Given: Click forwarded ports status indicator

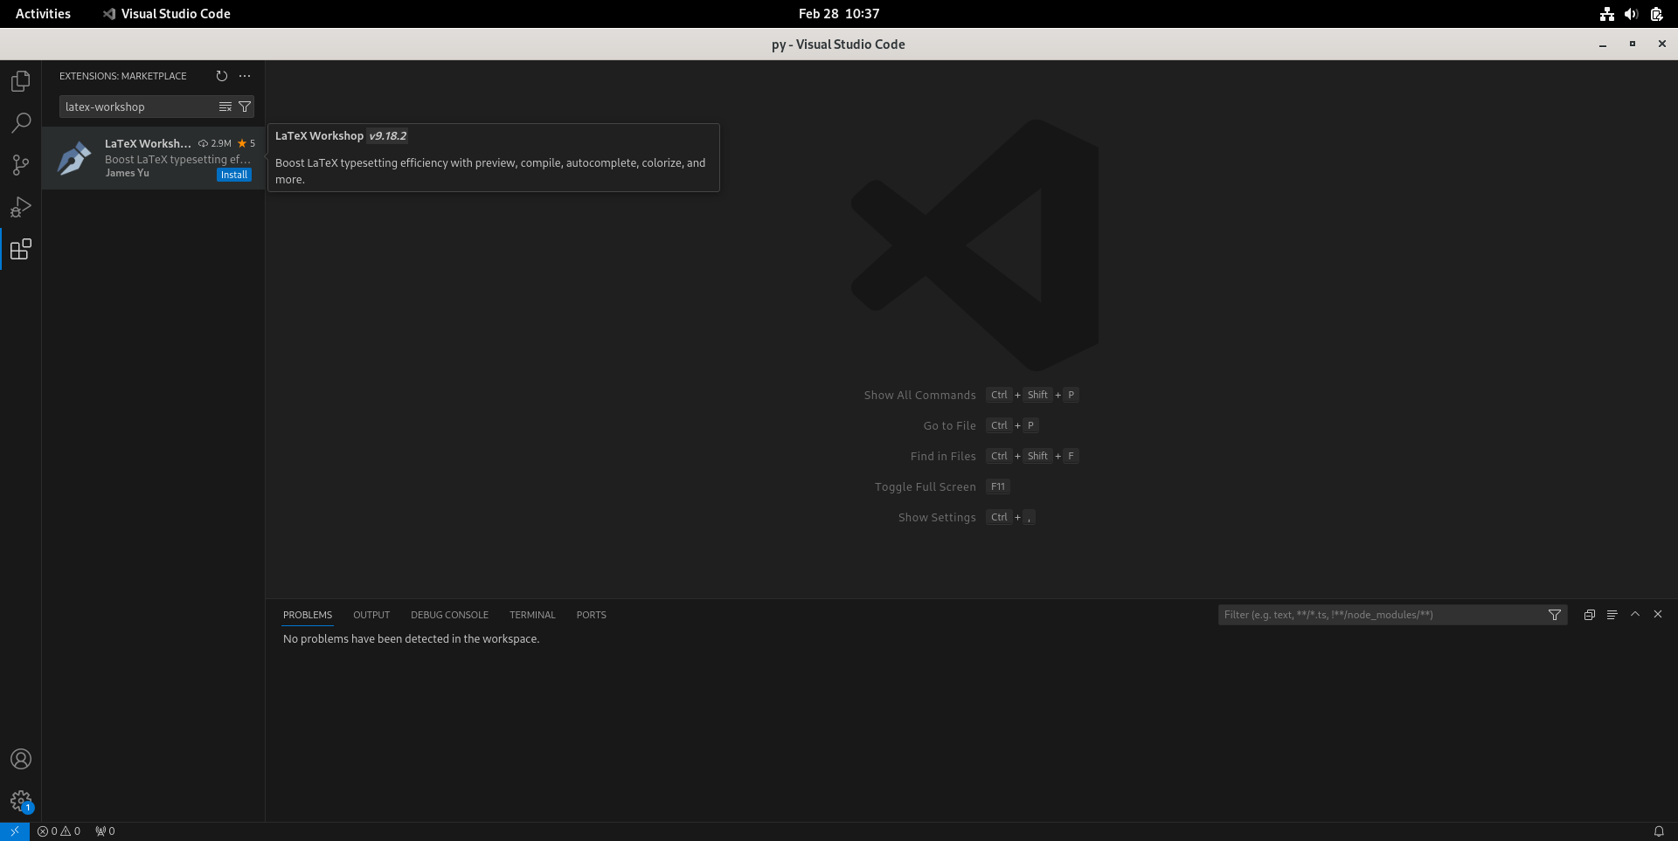Looking at the screenshot, I should (105, 831).
